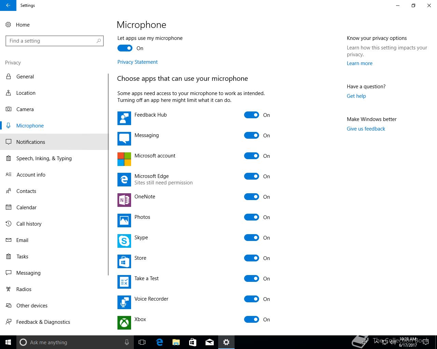
Task: Click the Voice Recorder app icon
Action: coord(124,302)
